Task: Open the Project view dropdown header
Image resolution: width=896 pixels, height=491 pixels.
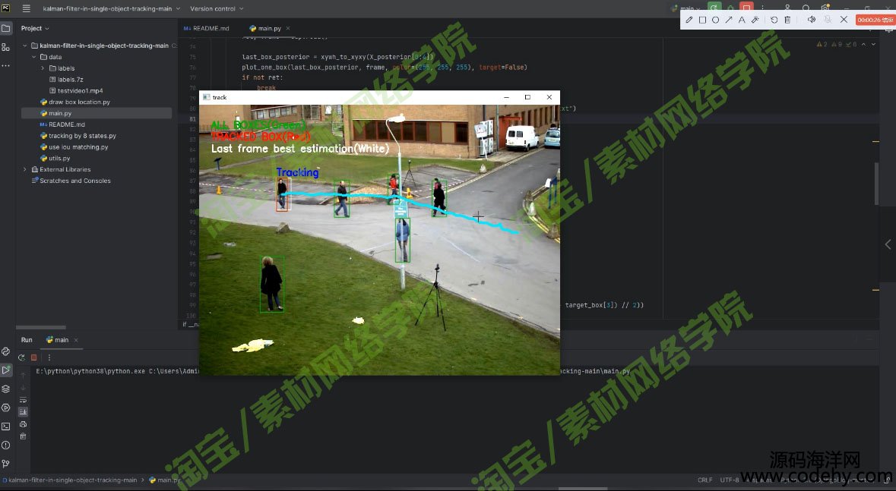Action: [x=35, y=28]
